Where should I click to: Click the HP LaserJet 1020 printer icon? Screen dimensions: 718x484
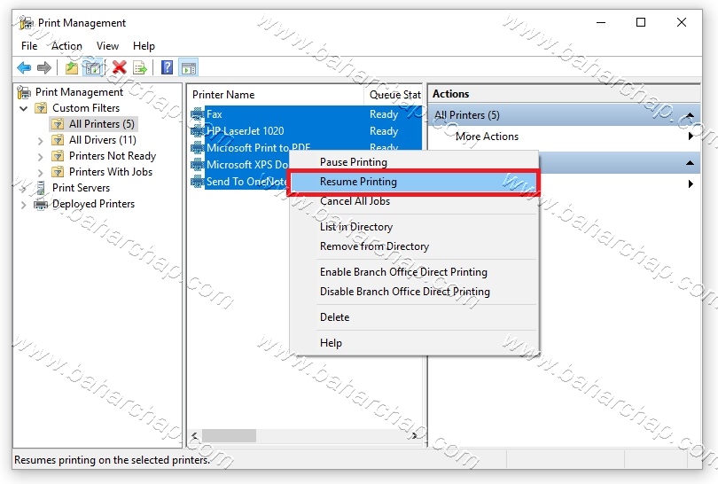point(198,131)
